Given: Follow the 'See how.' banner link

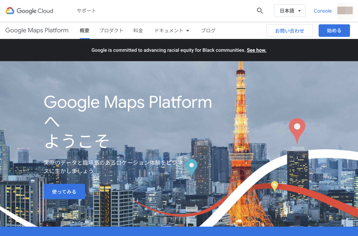Looking at the screenshot, I should [256, 50].
